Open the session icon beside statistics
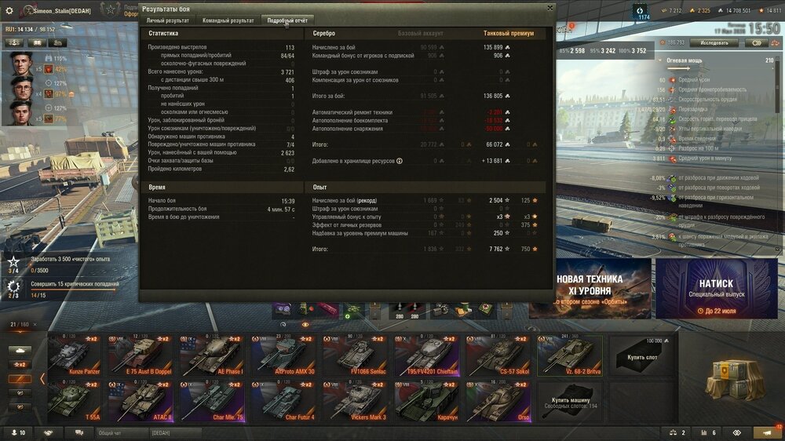Screen dimensions: 785x441 737,432
